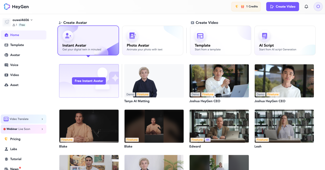Select the Start from a template card

click(221, 40)
